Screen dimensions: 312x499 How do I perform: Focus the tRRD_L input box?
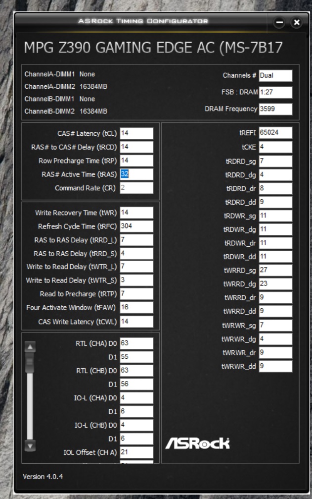coord(136,240)
